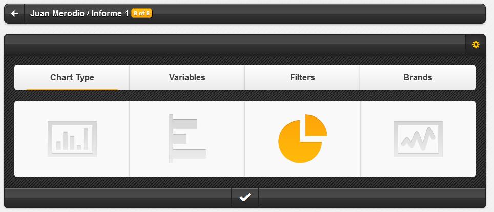Open the Variables tab
494x212 pixels.
[187, 77]
